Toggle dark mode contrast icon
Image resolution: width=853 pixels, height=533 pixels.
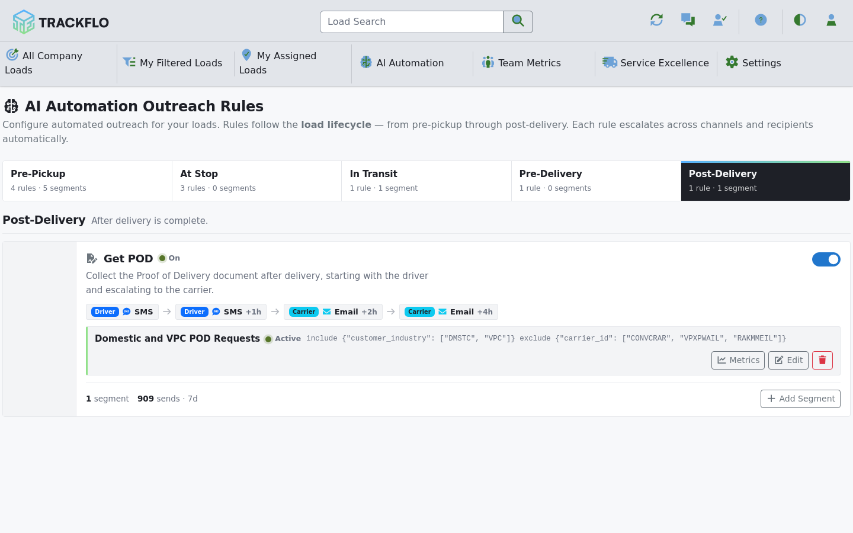tap(800, 20)
